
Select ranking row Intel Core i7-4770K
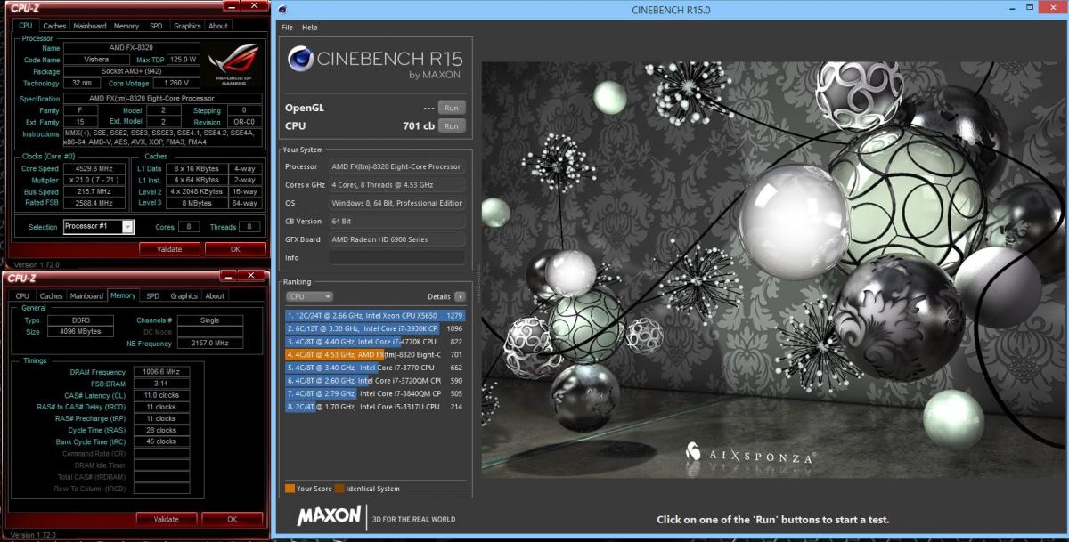[375, 341]
